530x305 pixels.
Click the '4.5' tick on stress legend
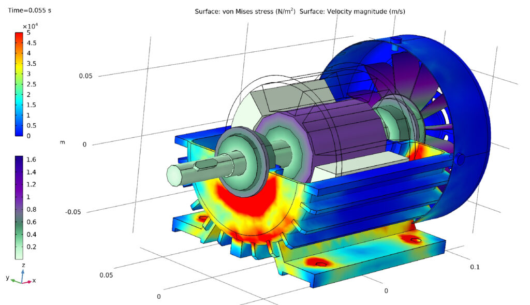[32, 43]
